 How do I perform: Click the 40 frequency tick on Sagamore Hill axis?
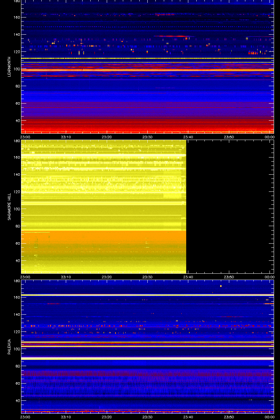click(17, 260)
